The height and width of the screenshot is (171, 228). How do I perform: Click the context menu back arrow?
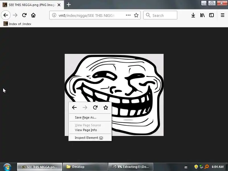pyautogui.click(x=74, y=107)
